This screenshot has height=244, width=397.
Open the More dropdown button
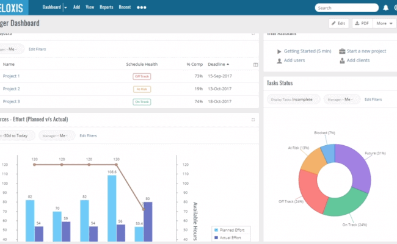(384, 23)
